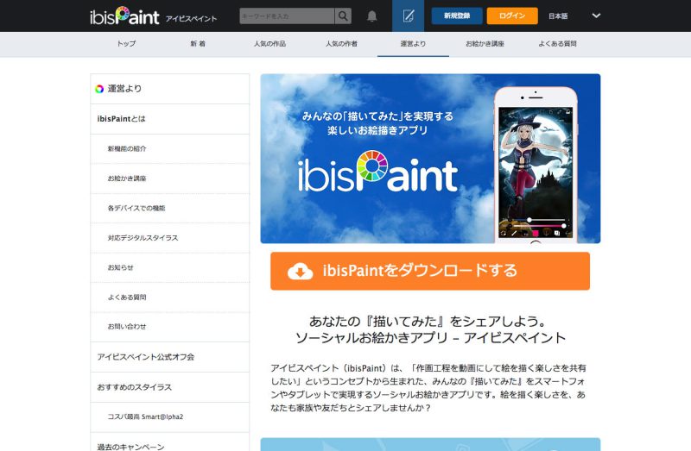Open the 人気の作品 navigation tab
The height and width of the screenshot is (451, 691).
(269, 44)
